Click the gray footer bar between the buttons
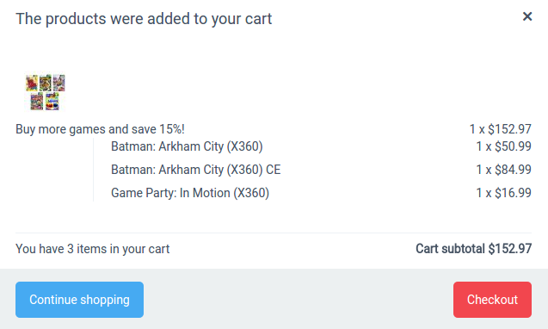Screen dimensions: 548x329 (299, 300)
